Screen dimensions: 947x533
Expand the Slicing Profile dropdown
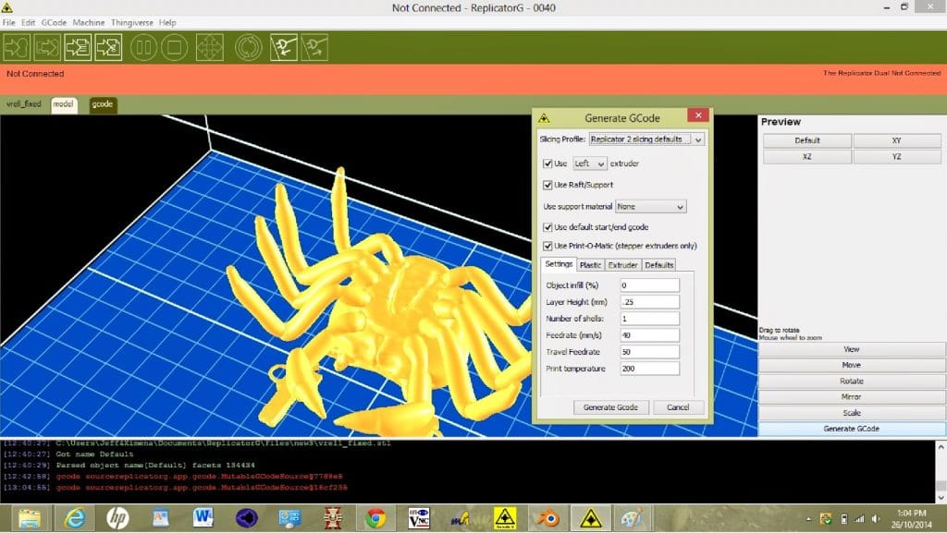(x=646, y=139)
